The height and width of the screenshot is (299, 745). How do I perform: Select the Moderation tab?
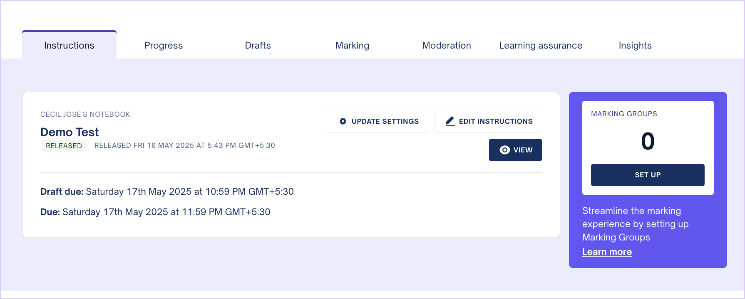click(x=447, y=45)
